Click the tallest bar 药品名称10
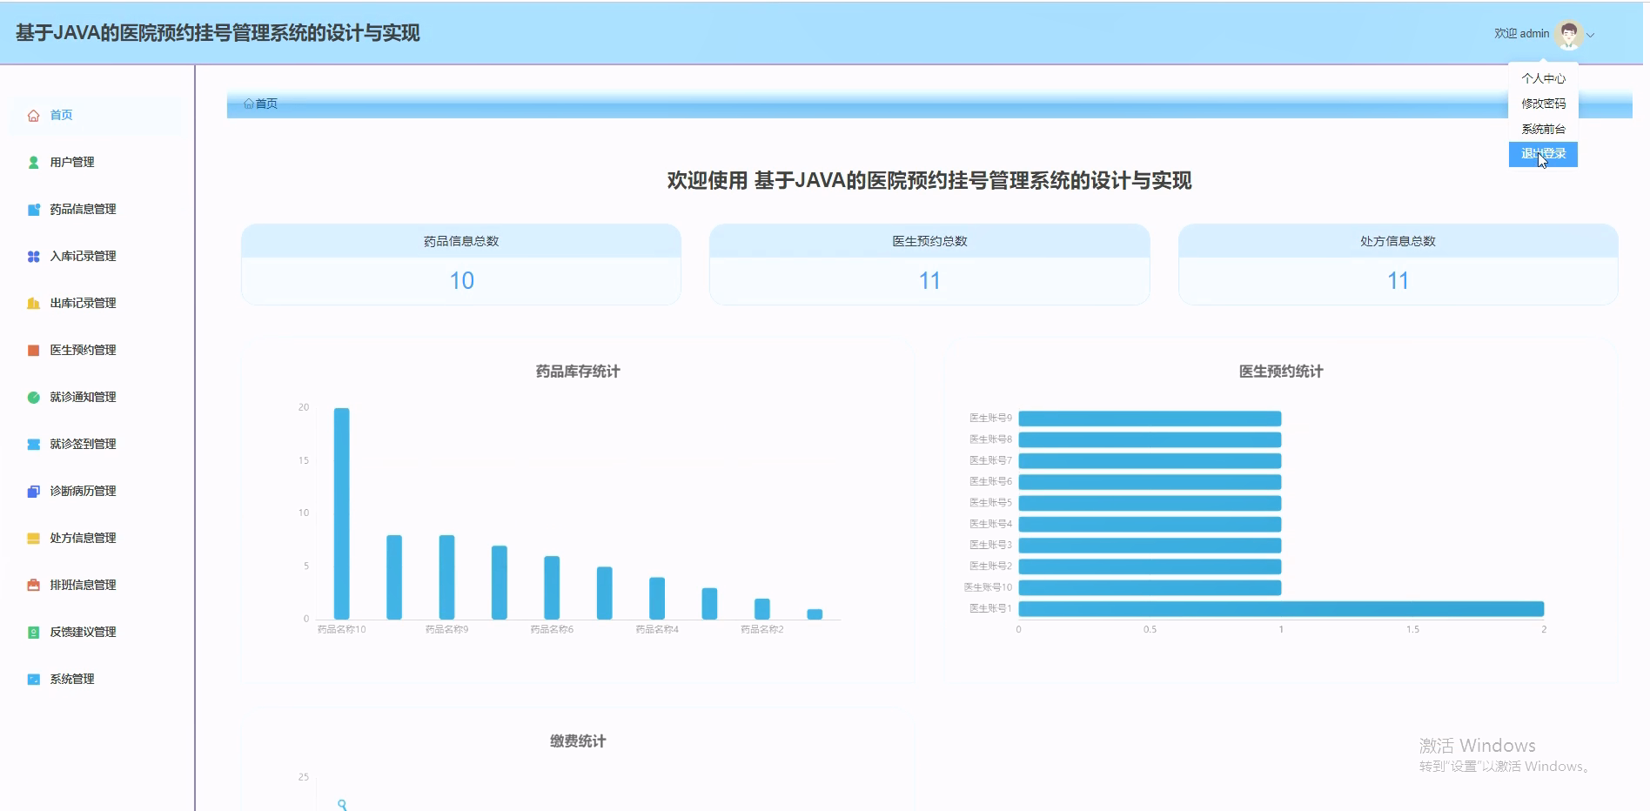Screen dimensions: 1650x811 coord(342,513)
